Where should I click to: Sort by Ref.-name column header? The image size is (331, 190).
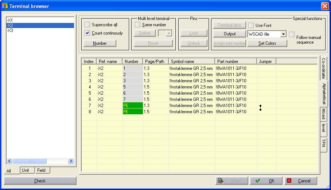coord(109,62)
